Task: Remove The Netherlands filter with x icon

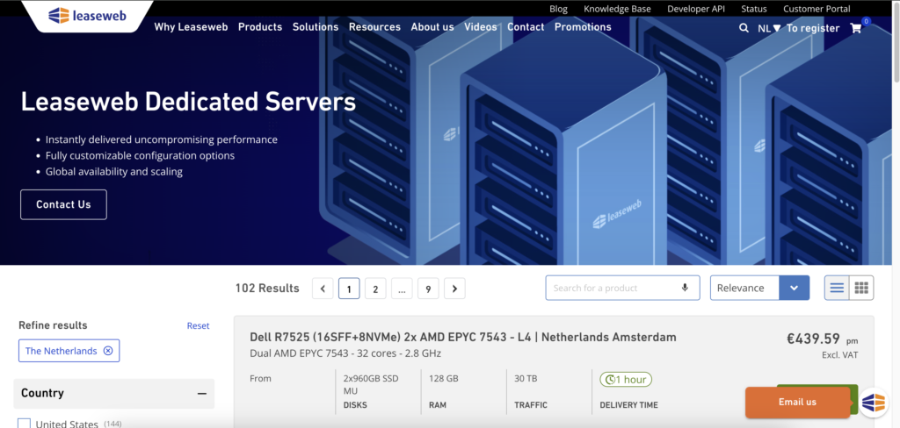Action: (x=108, y=351)
